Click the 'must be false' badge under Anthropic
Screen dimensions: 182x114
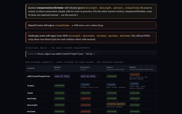(88, 76)
